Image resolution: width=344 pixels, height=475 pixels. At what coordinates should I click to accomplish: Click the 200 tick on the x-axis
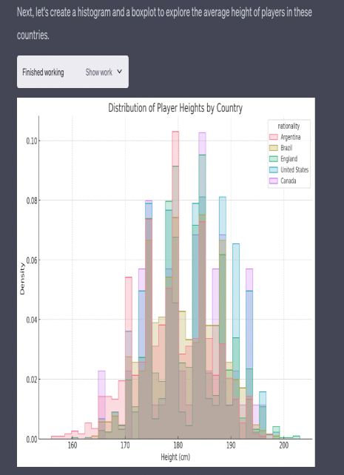click(284, 445)
